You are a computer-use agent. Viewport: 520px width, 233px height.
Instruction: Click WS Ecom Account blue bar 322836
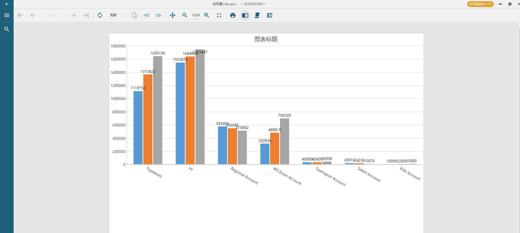point(265,154)
